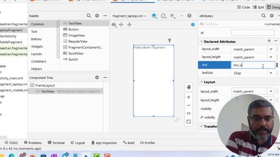Open the Logcat tool window
The width and height of the screenshot is (280, 157).
point(78,143)
